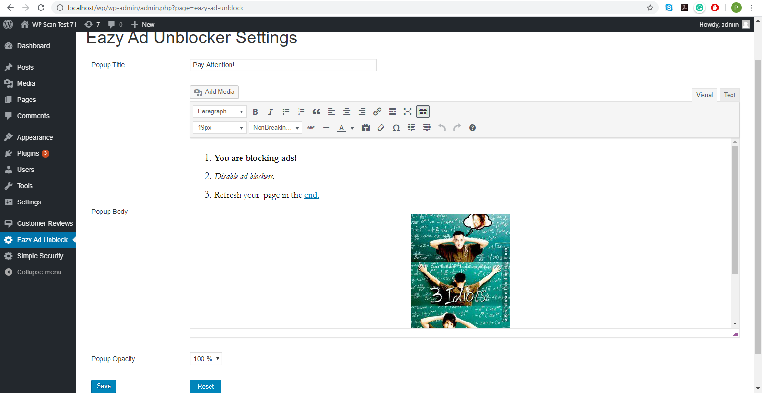Viewport: 762px width, 393px height.
Task: Open Tools in the admin sidebar
Action: click(x=38, y=186)
